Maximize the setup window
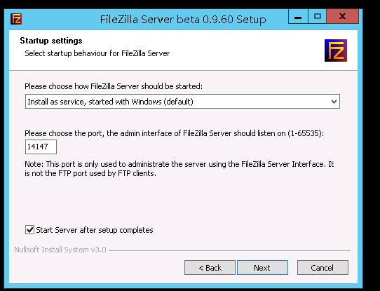The height and width of the screenshot is (291, 380). pyautogui.click(x=317, y=16)
